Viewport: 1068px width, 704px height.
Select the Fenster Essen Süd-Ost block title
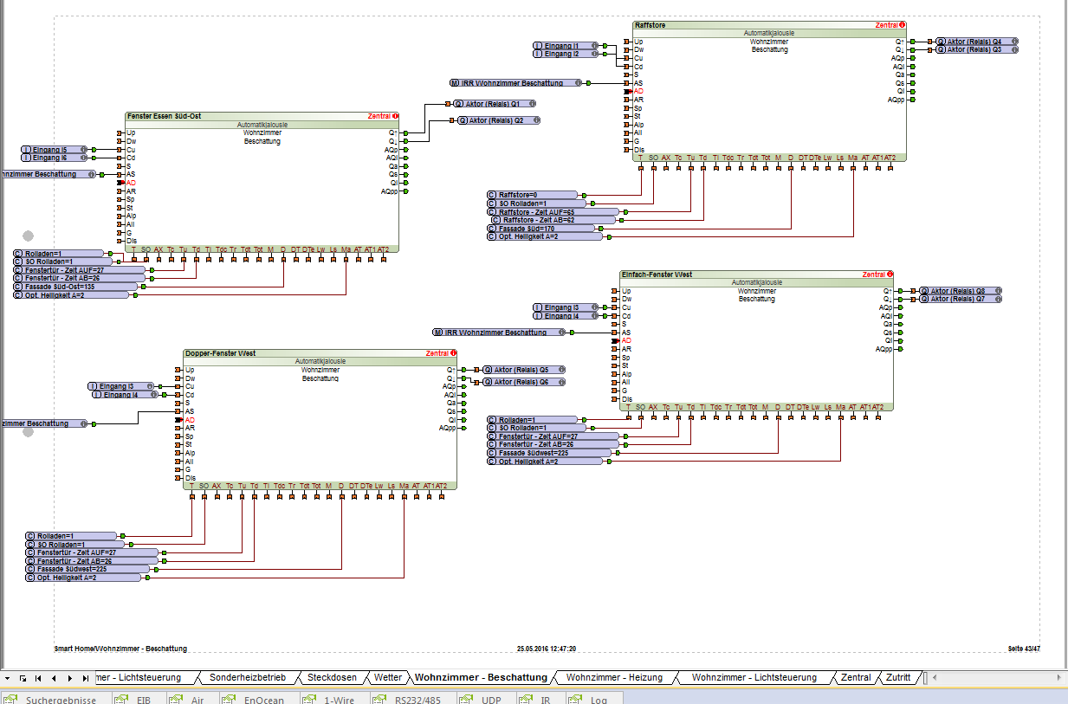pos(165,116)
